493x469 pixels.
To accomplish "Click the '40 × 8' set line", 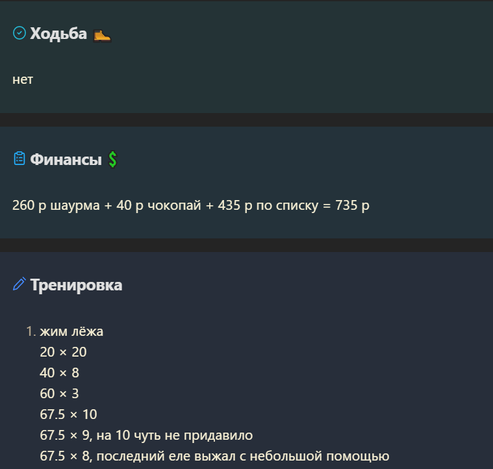I will pos(59,373).
